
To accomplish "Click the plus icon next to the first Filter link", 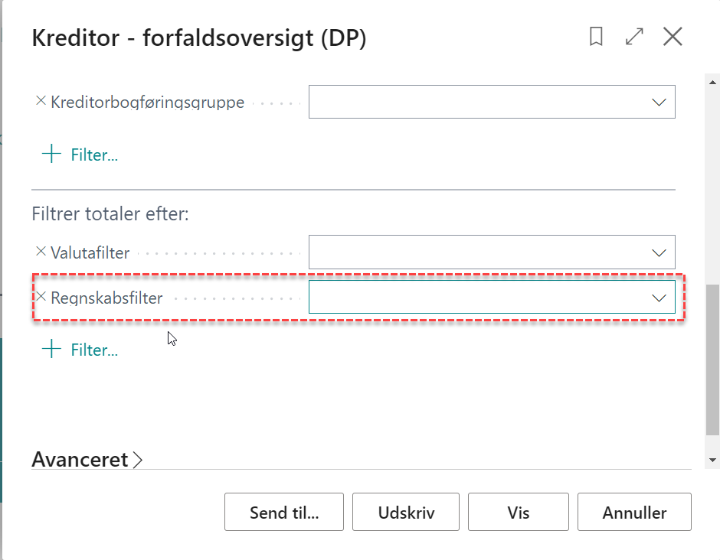I will 51,153.
